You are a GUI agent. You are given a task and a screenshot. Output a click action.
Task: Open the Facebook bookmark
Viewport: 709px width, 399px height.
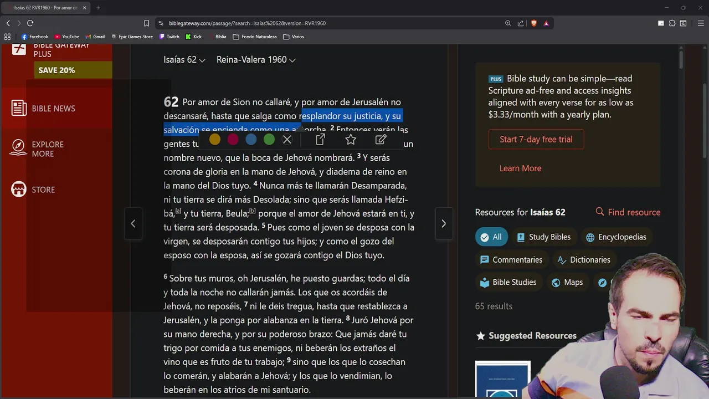(x=35, y=37)
